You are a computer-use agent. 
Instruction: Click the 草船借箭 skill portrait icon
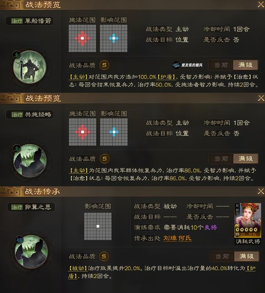[29, 67]
